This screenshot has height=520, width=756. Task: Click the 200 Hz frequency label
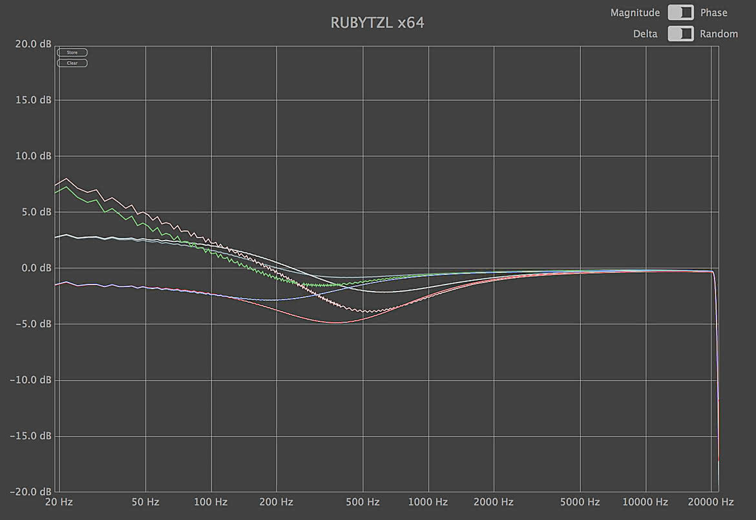(277, 502)
